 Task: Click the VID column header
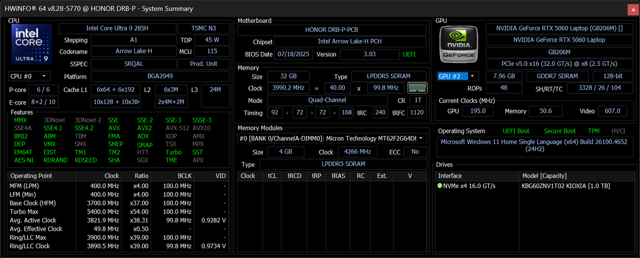(211, 176)
